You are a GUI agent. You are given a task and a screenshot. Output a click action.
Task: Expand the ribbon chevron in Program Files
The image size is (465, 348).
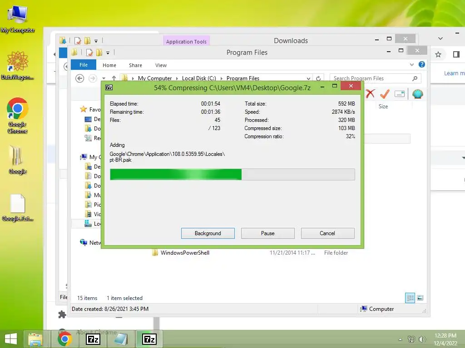click(411, 64)
